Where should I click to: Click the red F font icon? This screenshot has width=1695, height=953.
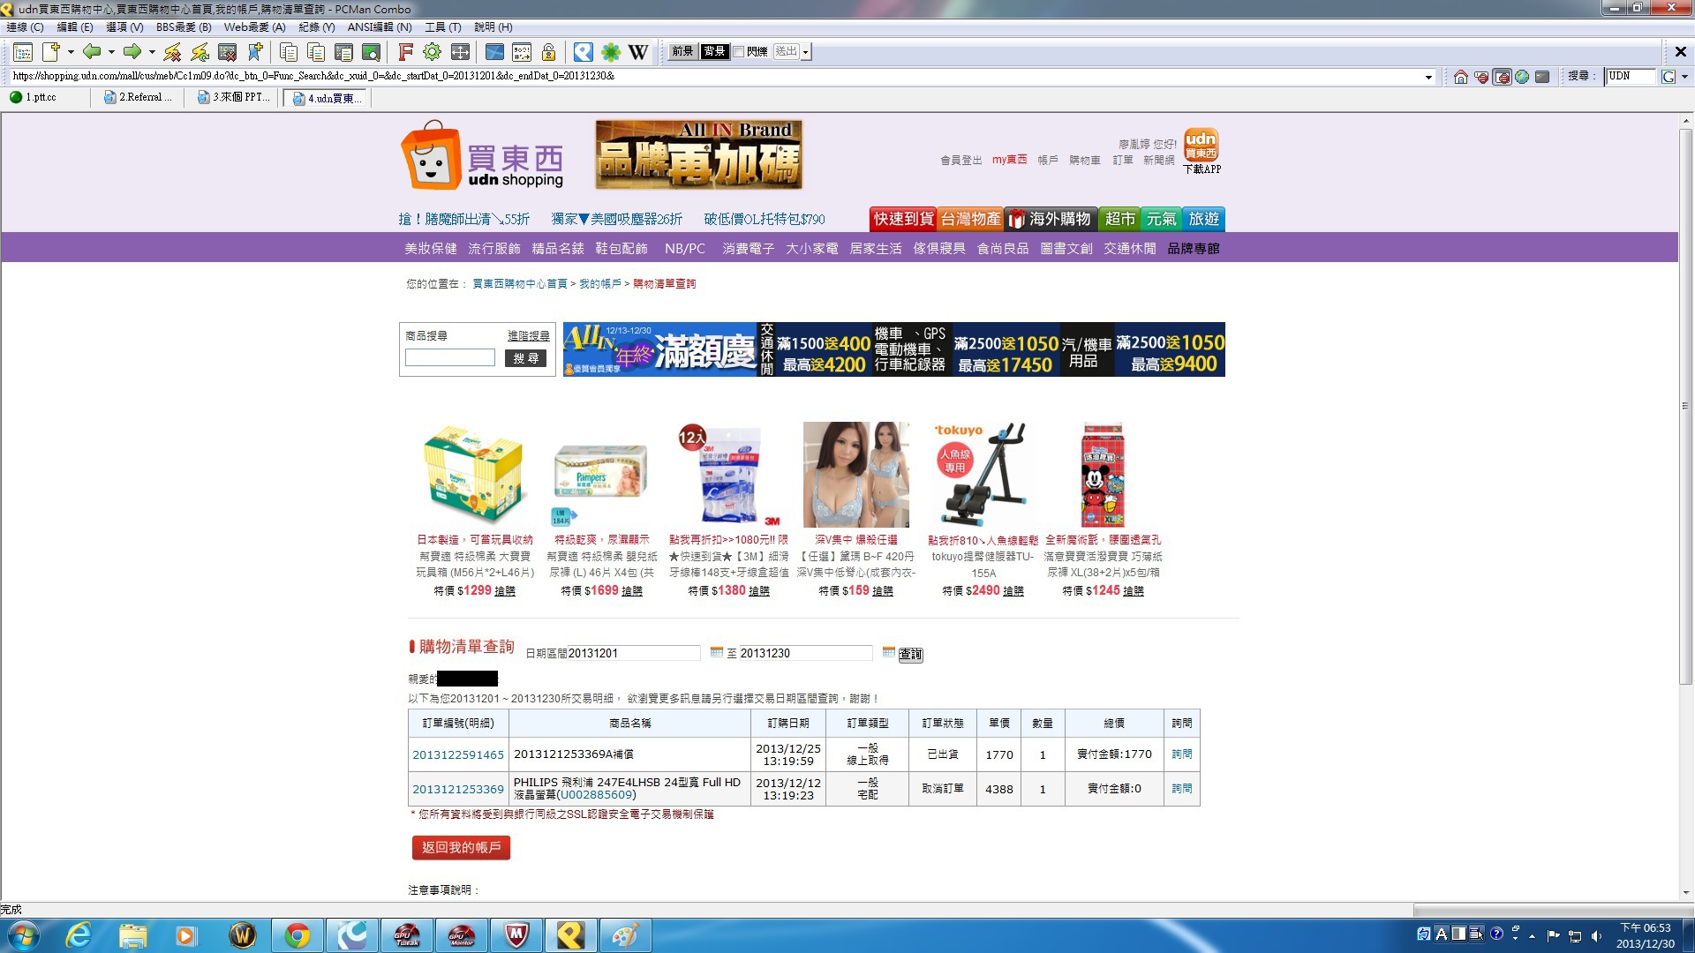[x=405, y=52]
